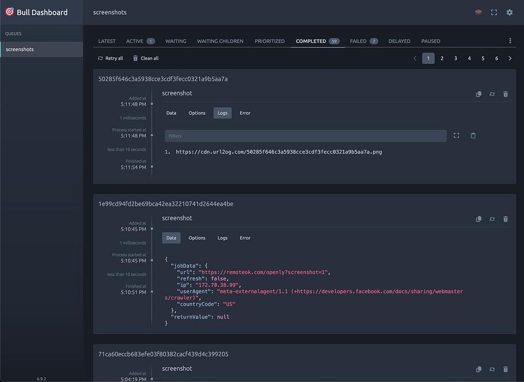The image size is (524, 382).
Task: Click Clean all button
Action: click(146, 58)
